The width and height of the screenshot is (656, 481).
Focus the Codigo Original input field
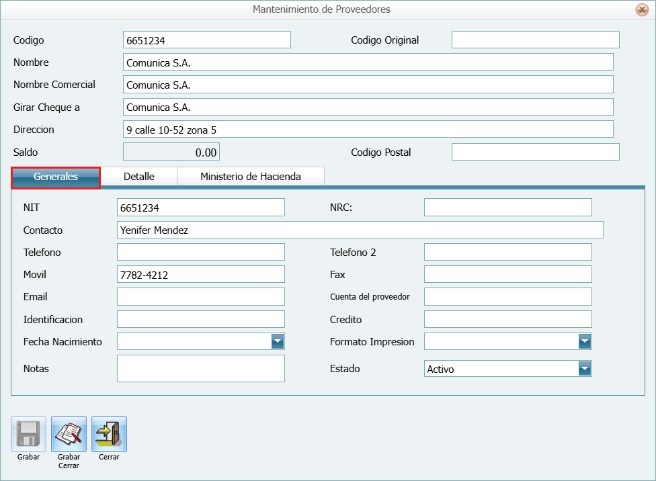535,40
